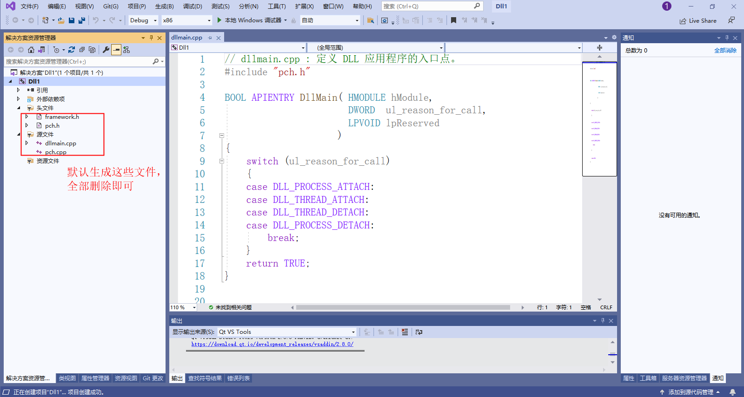Open the 生成(B) menu

[165, 7]
